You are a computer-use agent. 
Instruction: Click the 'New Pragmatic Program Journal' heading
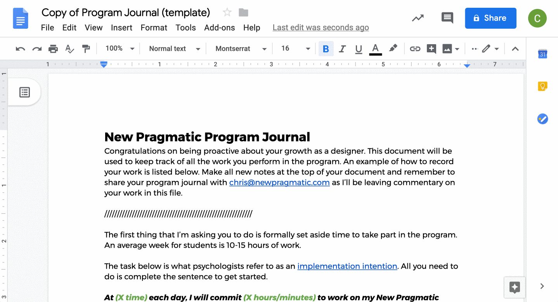207,137
